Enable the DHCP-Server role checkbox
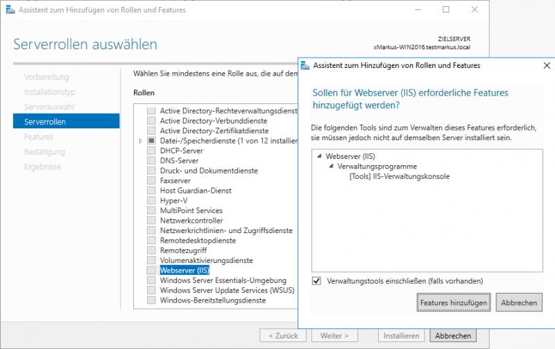 pyautogui.click(x=151, y=151)
